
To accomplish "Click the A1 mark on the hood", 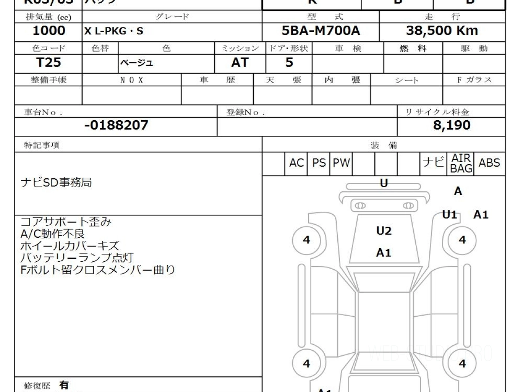I will [x=384, y=253].
